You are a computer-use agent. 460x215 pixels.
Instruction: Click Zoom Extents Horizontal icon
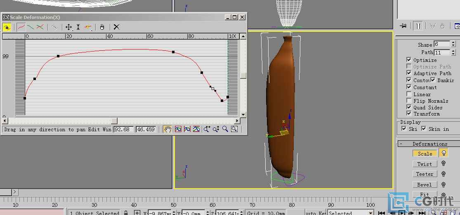coord(187,129)
